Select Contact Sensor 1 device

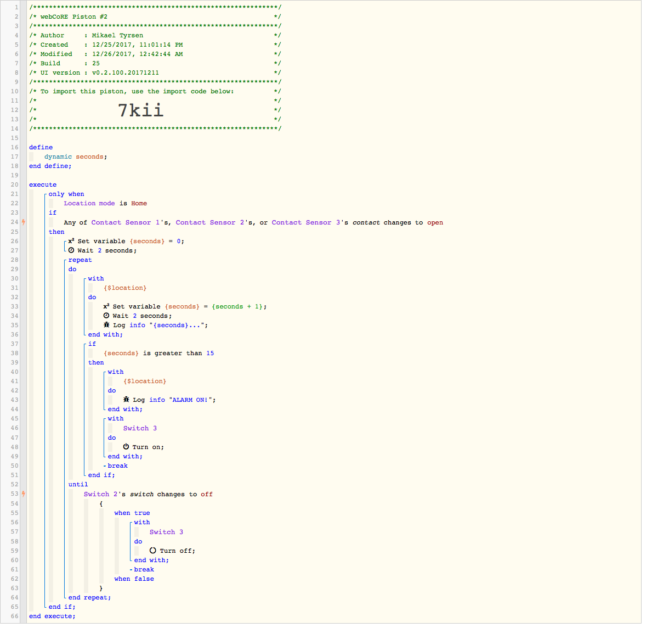126,222
